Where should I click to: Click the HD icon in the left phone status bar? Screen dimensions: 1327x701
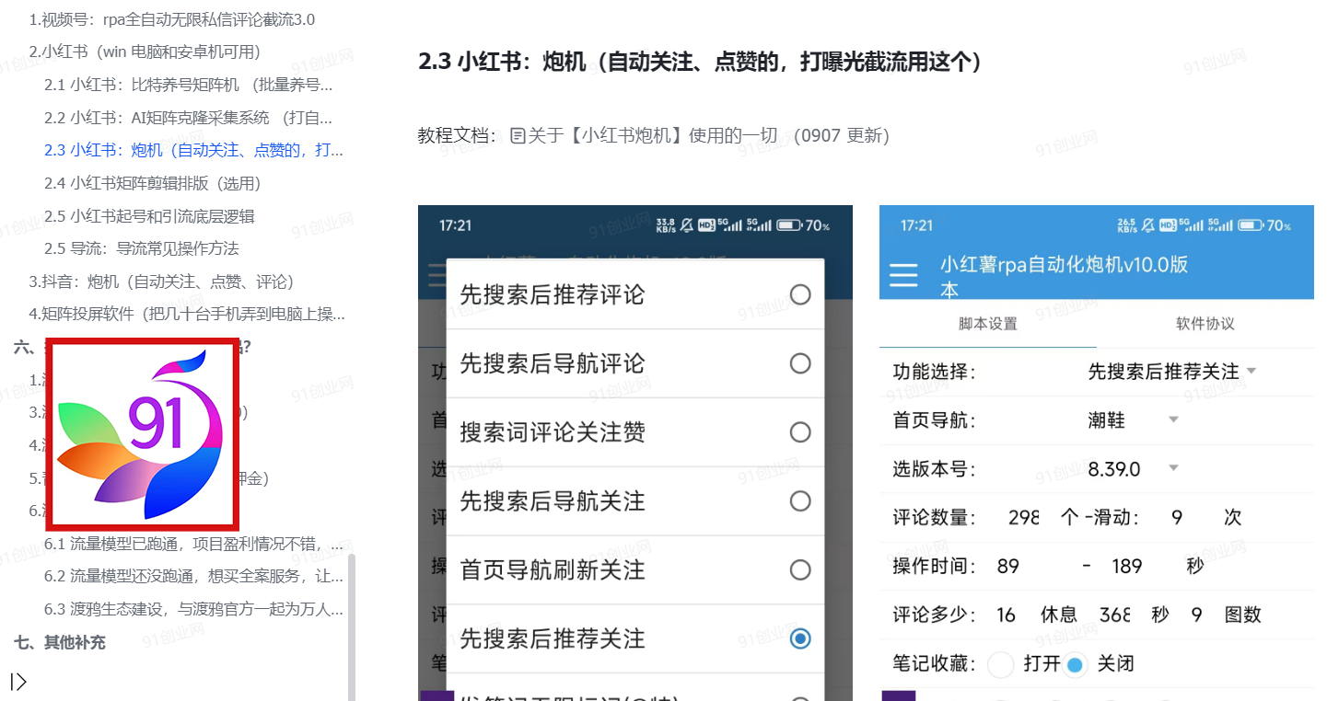pyautogui.click(x=706, y=225)
